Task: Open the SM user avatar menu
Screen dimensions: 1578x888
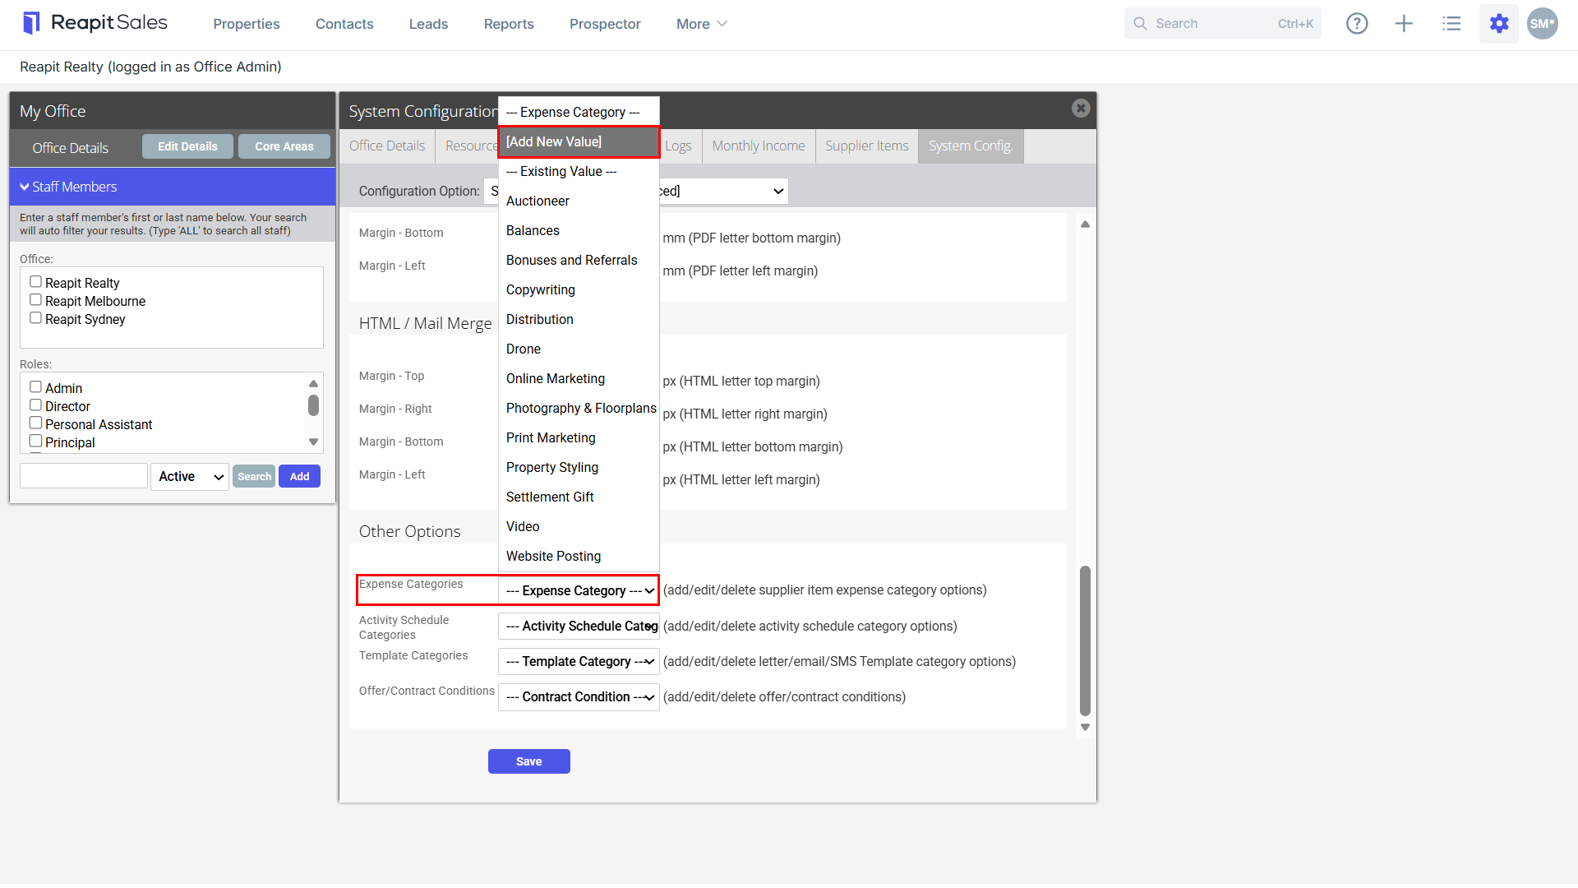Action: [x=1543, y=24]
